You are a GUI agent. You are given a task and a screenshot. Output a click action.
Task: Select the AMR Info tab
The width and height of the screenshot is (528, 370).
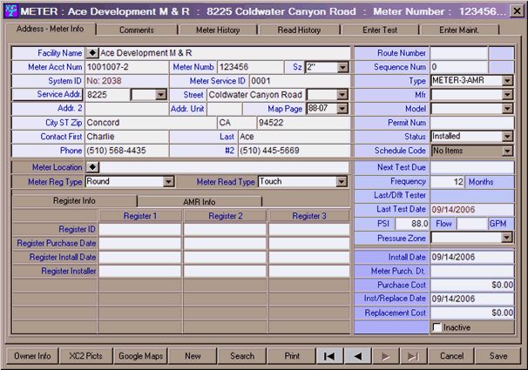pyautogui.click(x=199, y=201)
